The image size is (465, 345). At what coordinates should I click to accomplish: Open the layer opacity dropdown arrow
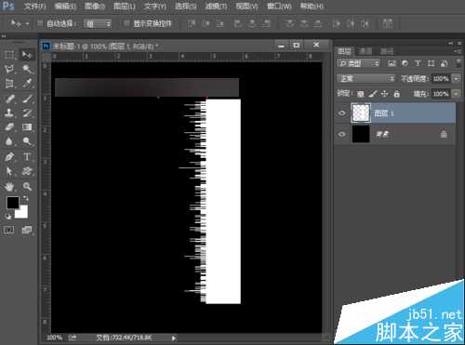[456, 78]
